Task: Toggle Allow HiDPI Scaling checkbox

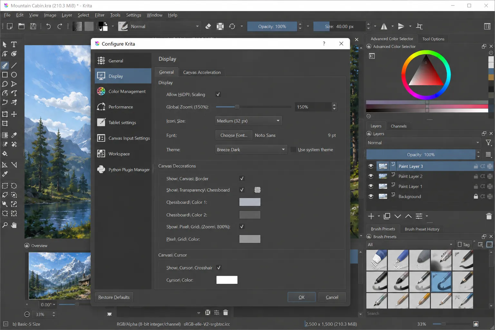Action: (218, 94)
